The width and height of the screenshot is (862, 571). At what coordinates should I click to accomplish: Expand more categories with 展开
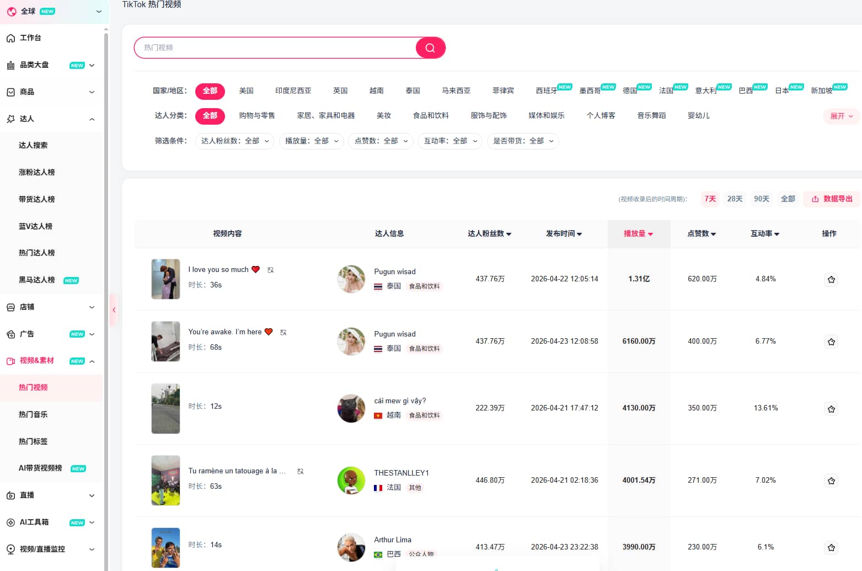coord(842,116)
